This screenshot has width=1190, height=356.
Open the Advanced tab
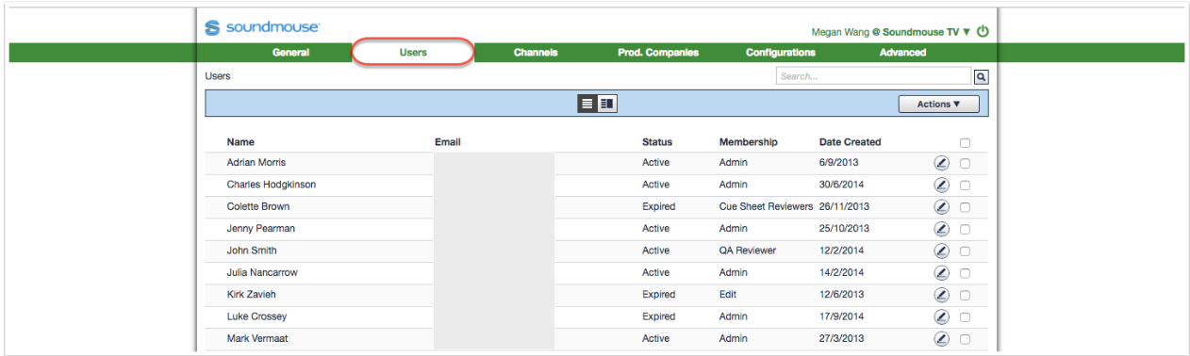click(903, 53)
